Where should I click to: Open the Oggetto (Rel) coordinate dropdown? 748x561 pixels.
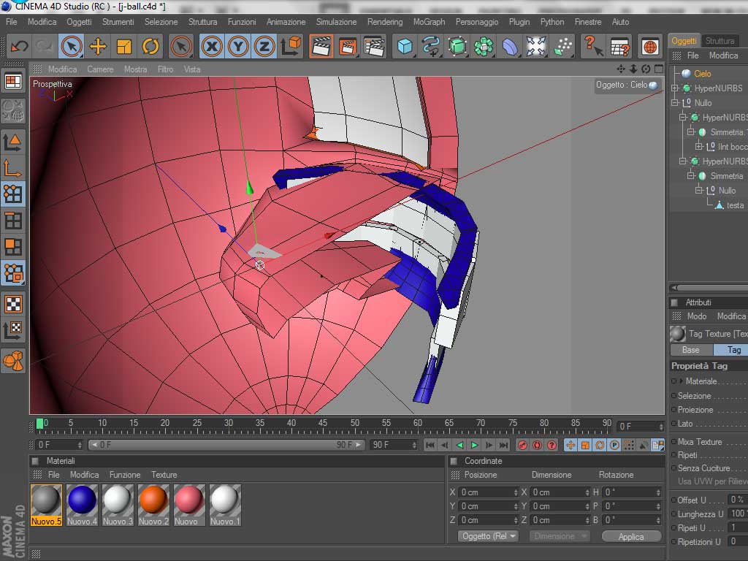point(488,536)
